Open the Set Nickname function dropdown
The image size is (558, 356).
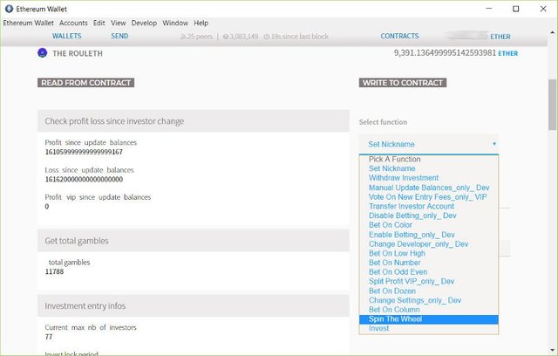(429, 144)
